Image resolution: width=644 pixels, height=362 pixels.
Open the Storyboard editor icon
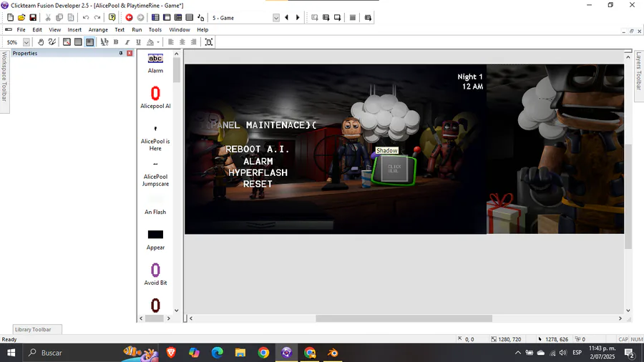click(x=155, y=18)
